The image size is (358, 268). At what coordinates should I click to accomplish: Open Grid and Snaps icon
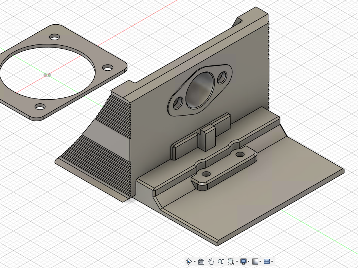click(255, 262)
